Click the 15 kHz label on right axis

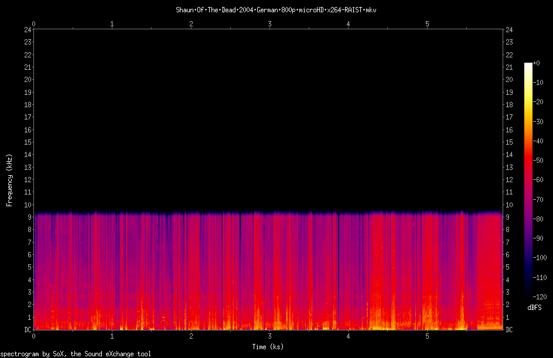click(509, 142)
